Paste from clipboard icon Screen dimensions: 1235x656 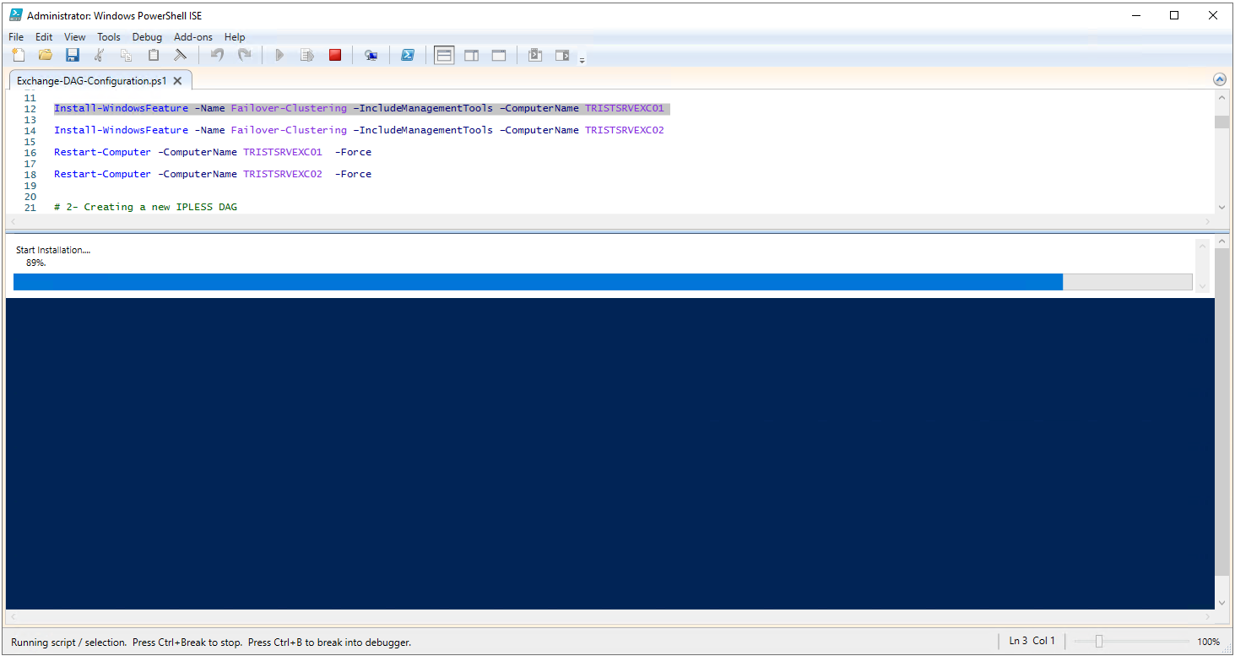tap(154, 55)
